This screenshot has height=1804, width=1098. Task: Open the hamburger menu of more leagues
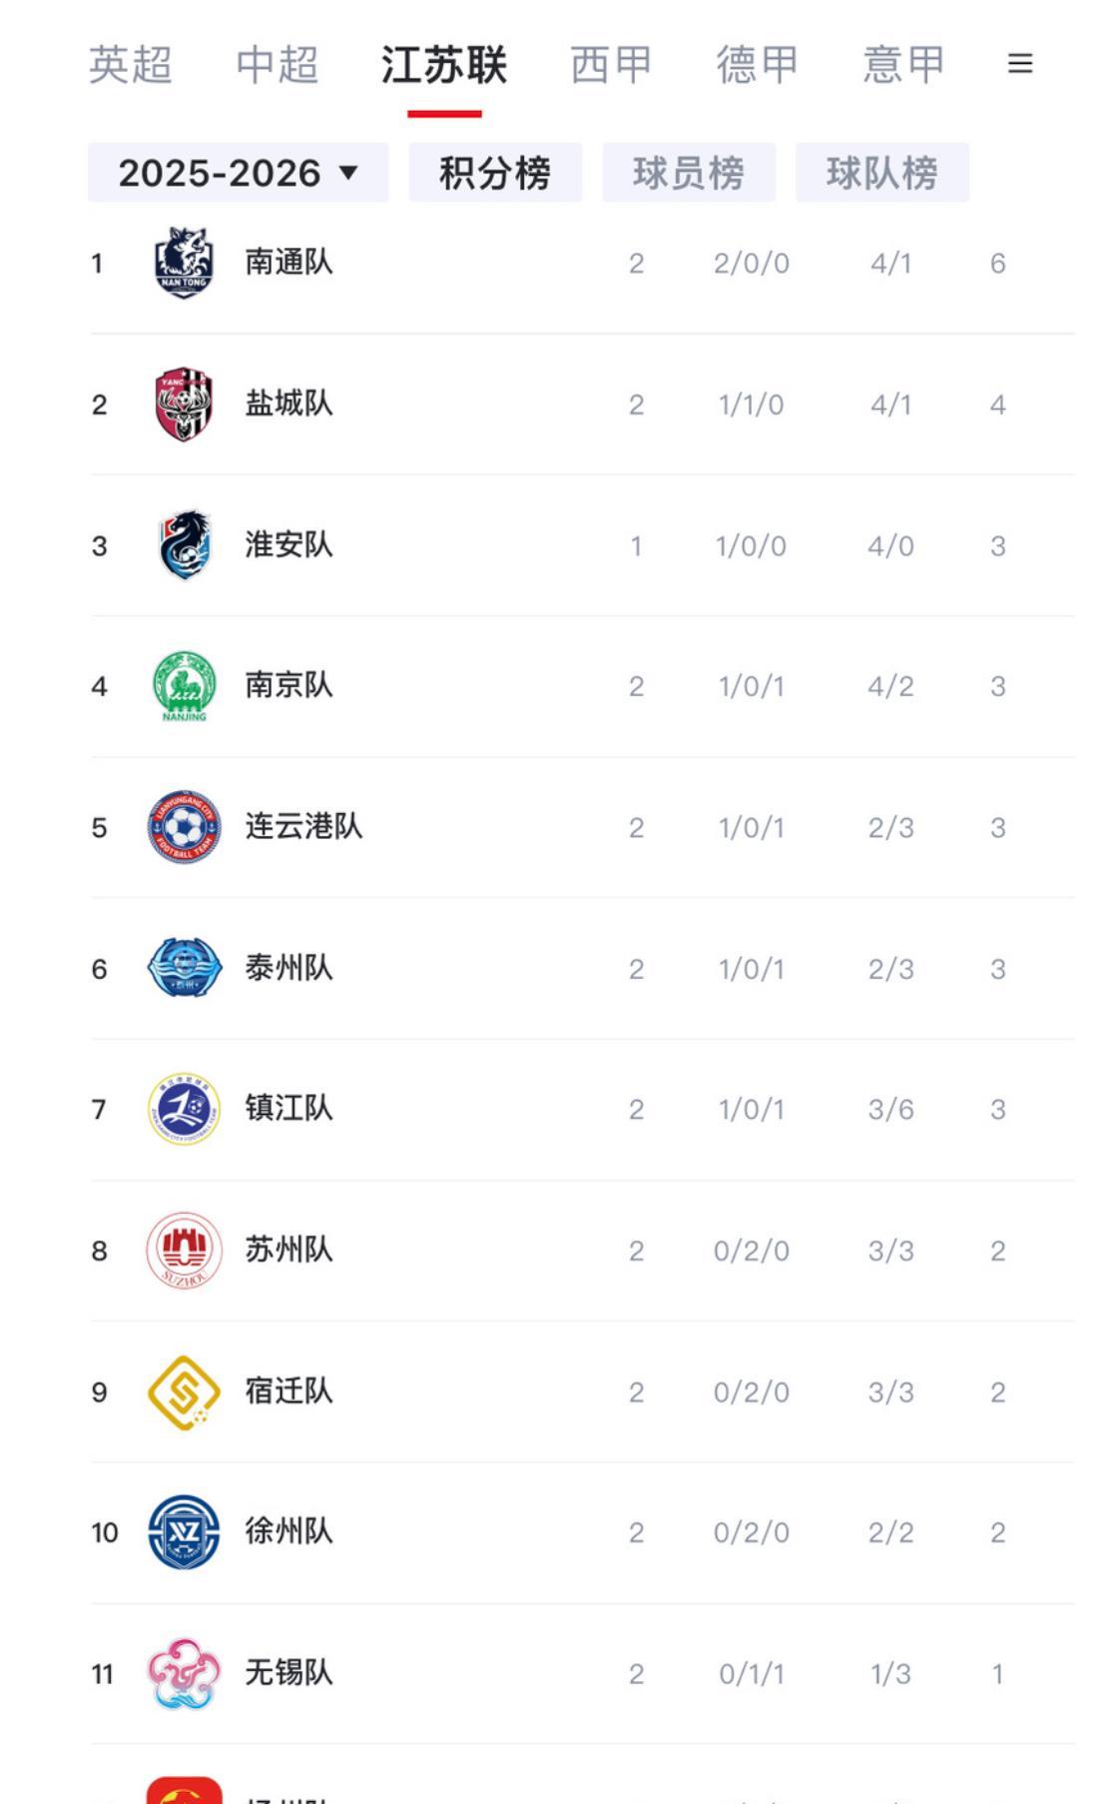1019,64
